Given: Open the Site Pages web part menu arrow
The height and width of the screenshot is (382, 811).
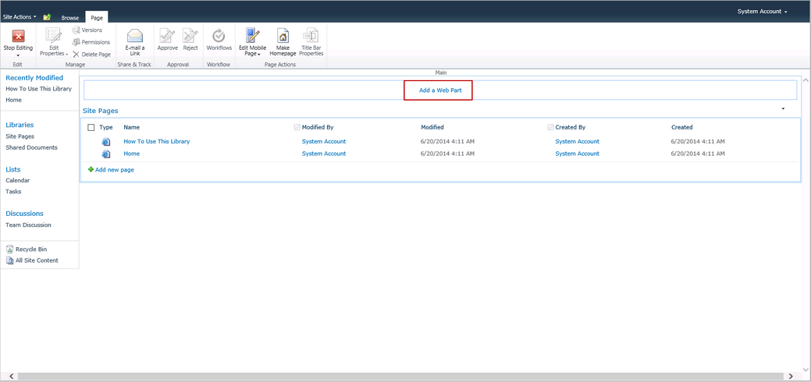Looking at the screenshot, I should tap(783, 108).
